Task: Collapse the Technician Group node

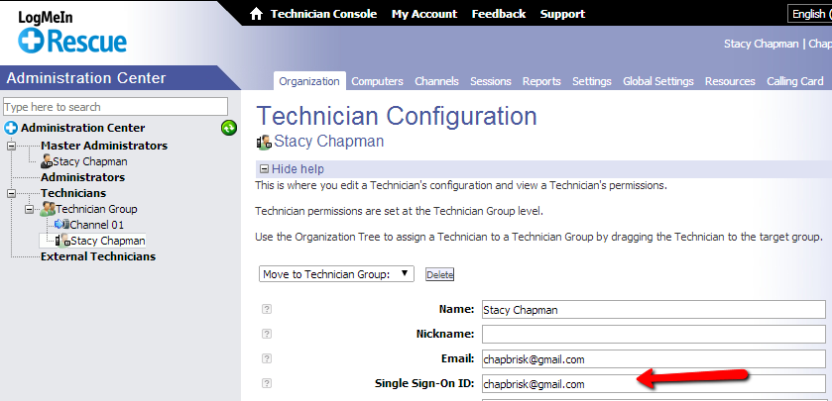Action: [30, 209]
